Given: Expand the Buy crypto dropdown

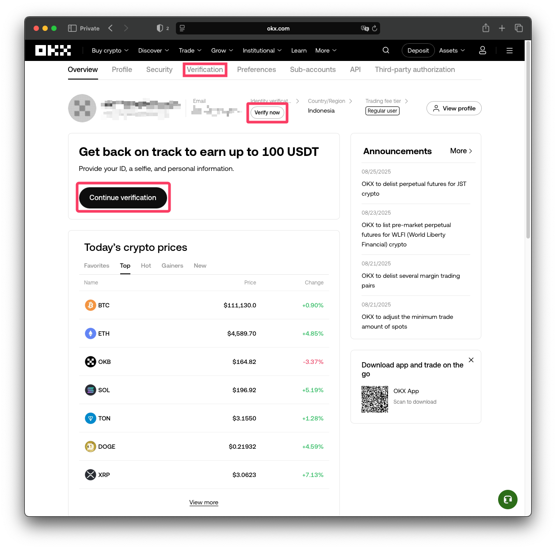Looking at the screenshot, I should click(x=110, y=50).
